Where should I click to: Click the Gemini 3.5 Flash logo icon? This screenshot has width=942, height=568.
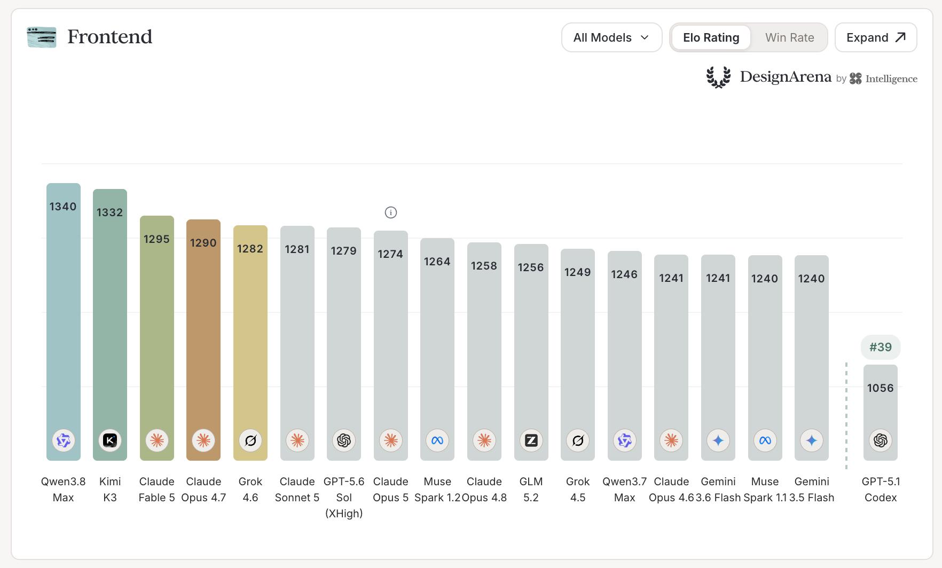pyautogui.click(x=812, y=440)
